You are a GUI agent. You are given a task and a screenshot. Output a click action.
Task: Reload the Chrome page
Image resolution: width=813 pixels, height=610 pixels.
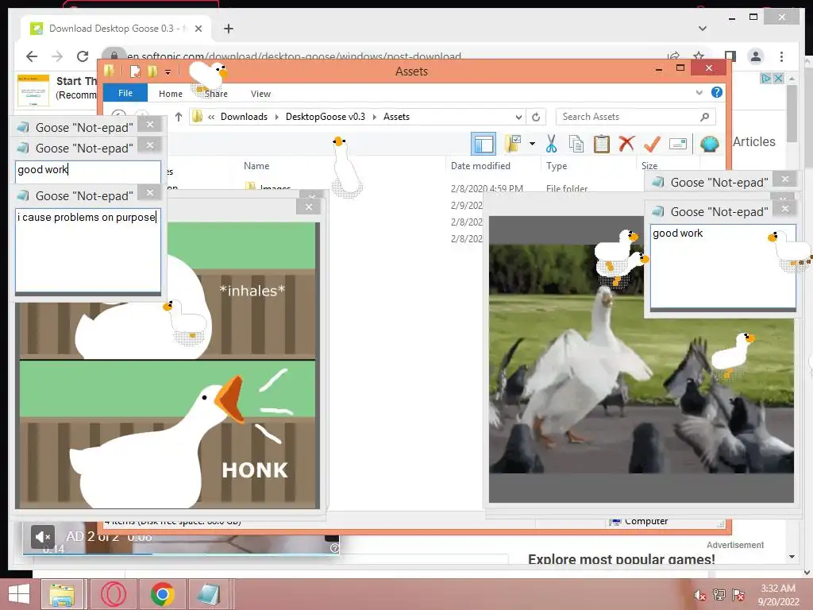click(x=83, y=56)
